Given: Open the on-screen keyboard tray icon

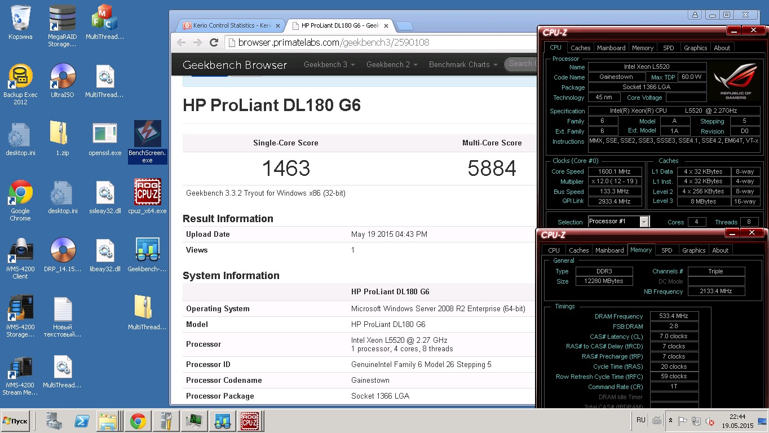Looking at the screenshot, I should [x=657, y=421].
